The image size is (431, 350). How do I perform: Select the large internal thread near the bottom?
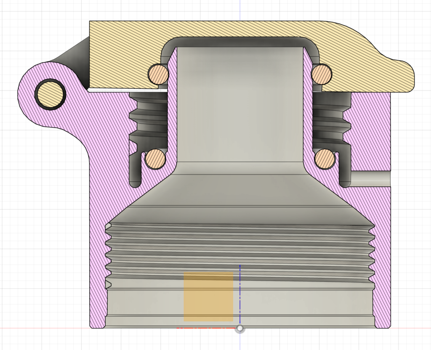point(240,252)
